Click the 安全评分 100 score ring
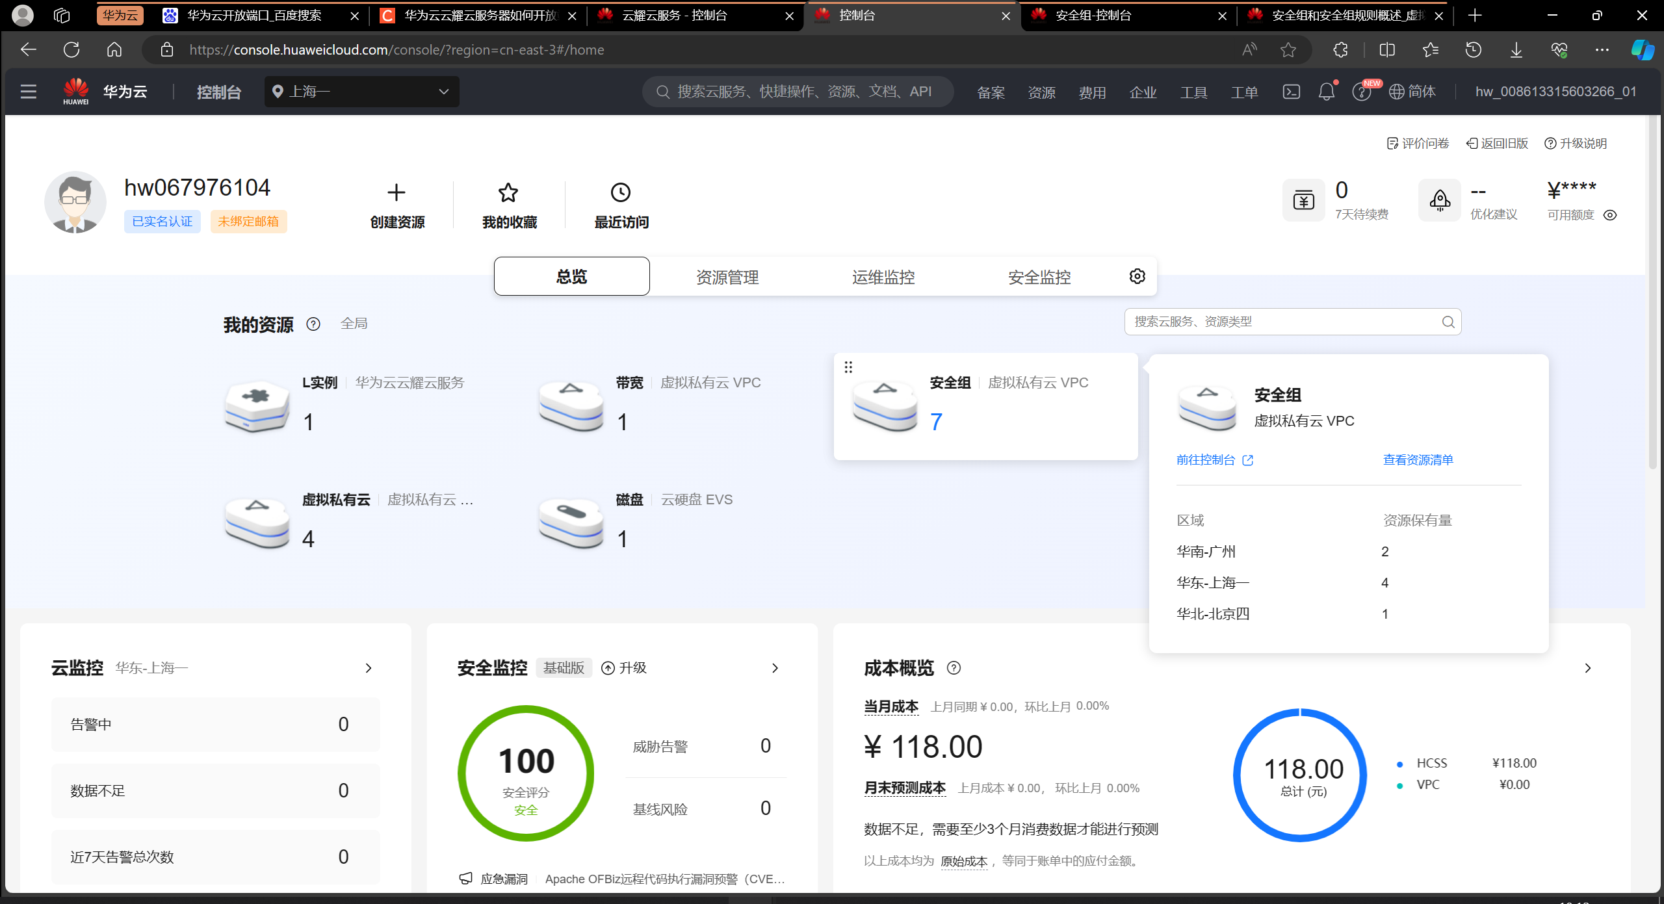This screenshot has height=904, width=1664. tap(526, 773)
